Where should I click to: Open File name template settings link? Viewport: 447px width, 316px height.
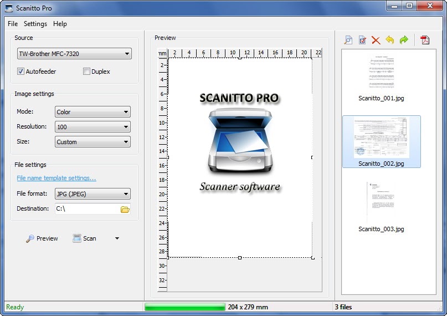point(56,178)
